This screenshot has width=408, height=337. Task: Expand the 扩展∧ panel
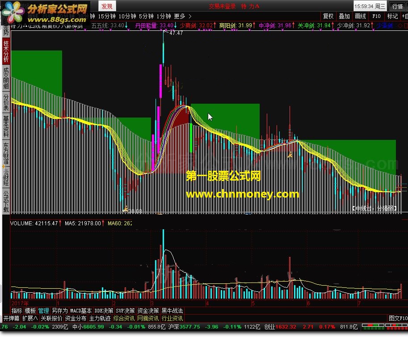coord(30,319)
